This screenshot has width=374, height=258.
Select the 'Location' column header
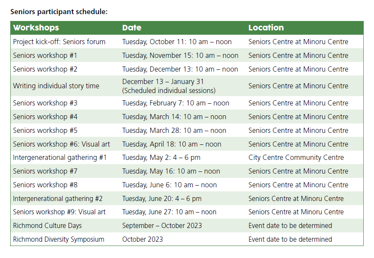[266, 28]
